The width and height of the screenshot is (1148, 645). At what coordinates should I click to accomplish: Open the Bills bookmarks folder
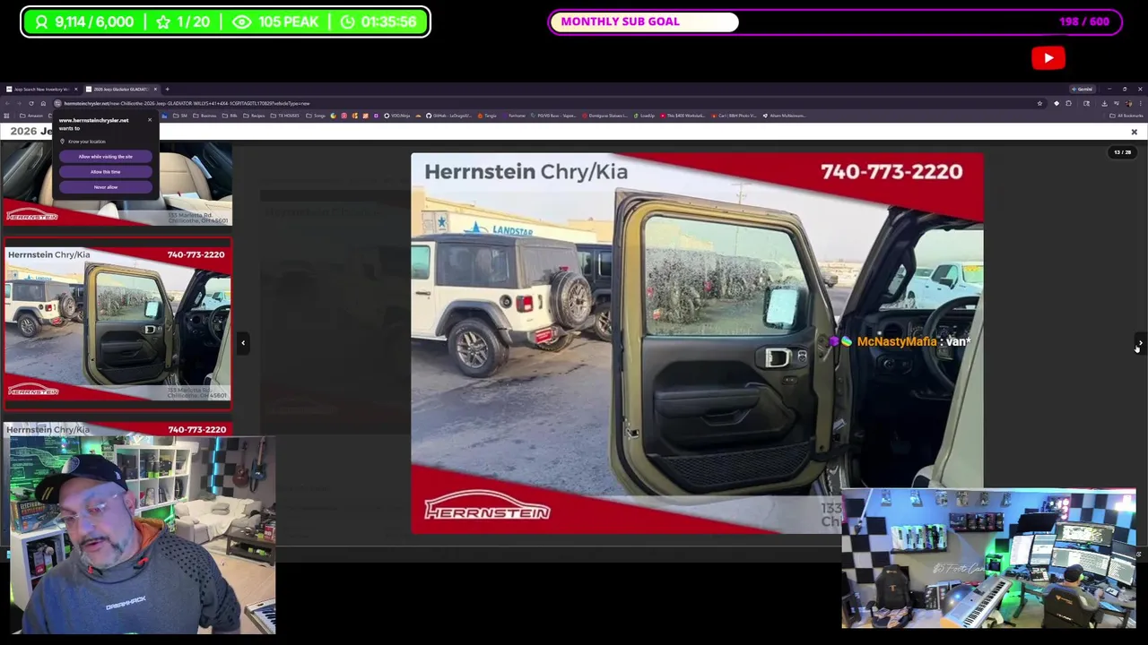(x=229, y=116)
